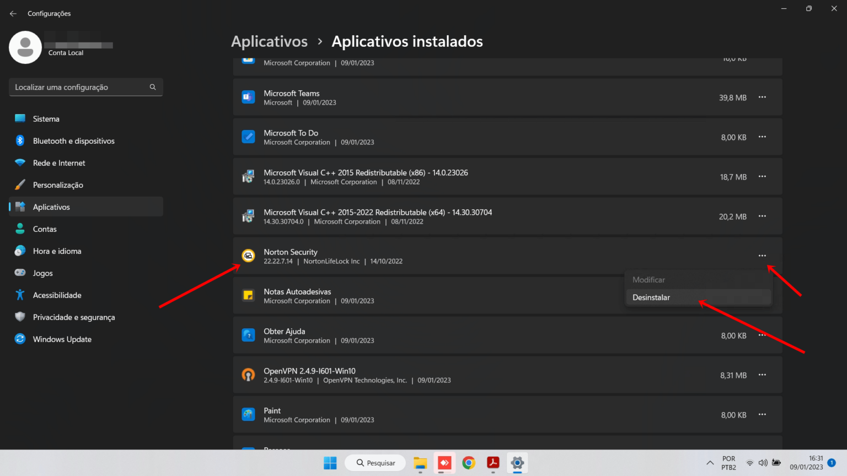847x476 pixels.
Task: Open the Acessibilidade section icon
Action: 20,295
